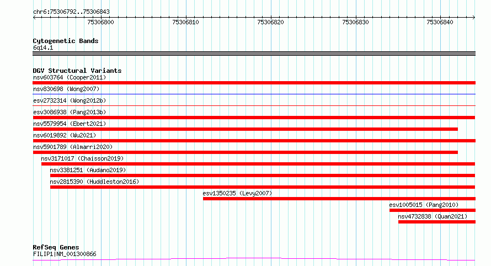
Task: Open esv1350235 (Levy2007) variant label
Action: click(x=237, y=193)
